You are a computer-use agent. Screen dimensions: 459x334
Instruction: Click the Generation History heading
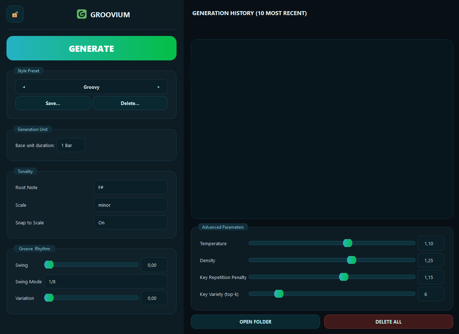point(249,13)
